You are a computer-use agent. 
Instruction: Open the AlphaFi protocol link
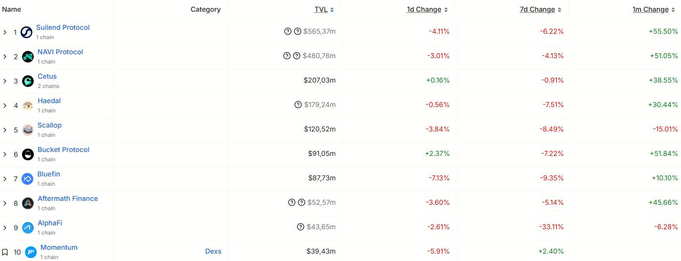(50, 223)
